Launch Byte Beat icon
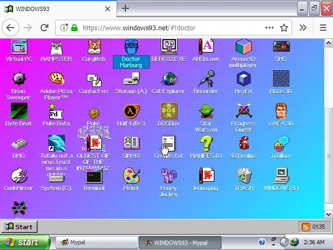333x250 pixels. click(19, 111)
